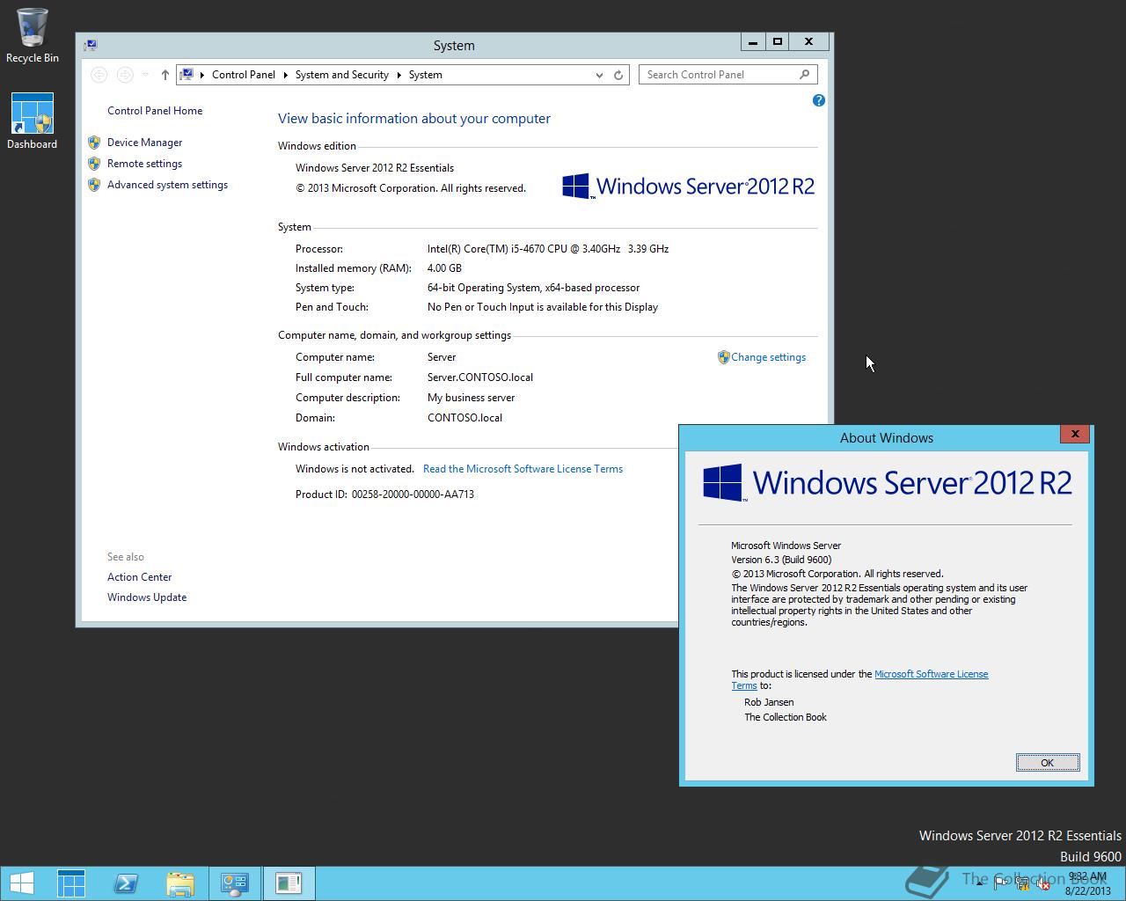The height and width of the screenshot is (901, 1126).
Task: Minimize the System window
Action: coord(753,41)
